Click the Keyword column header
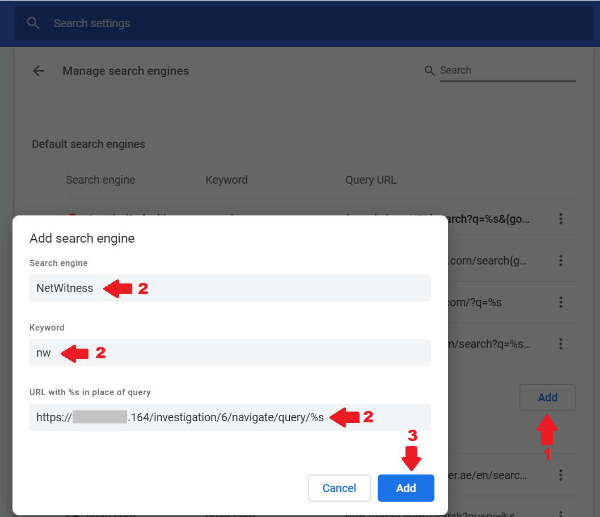This screenshot has height=517, width=600. [x=226, y=180]
